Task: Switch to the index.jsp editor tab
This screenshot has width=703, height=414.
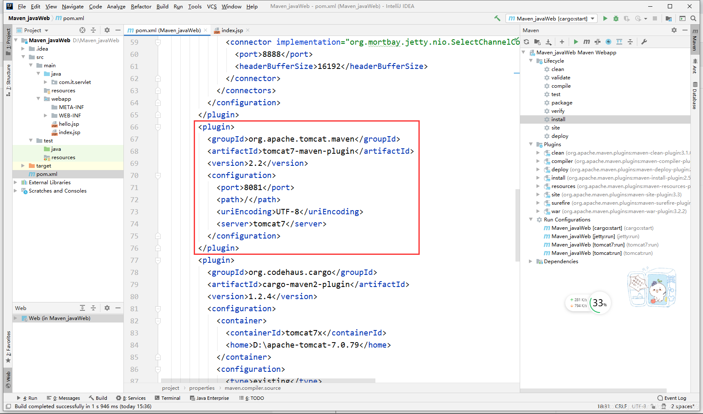Action: pos(232,30)
